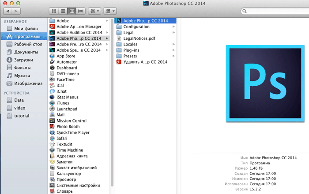Click the large Photoshop preview icon

(x=265, y=83)
